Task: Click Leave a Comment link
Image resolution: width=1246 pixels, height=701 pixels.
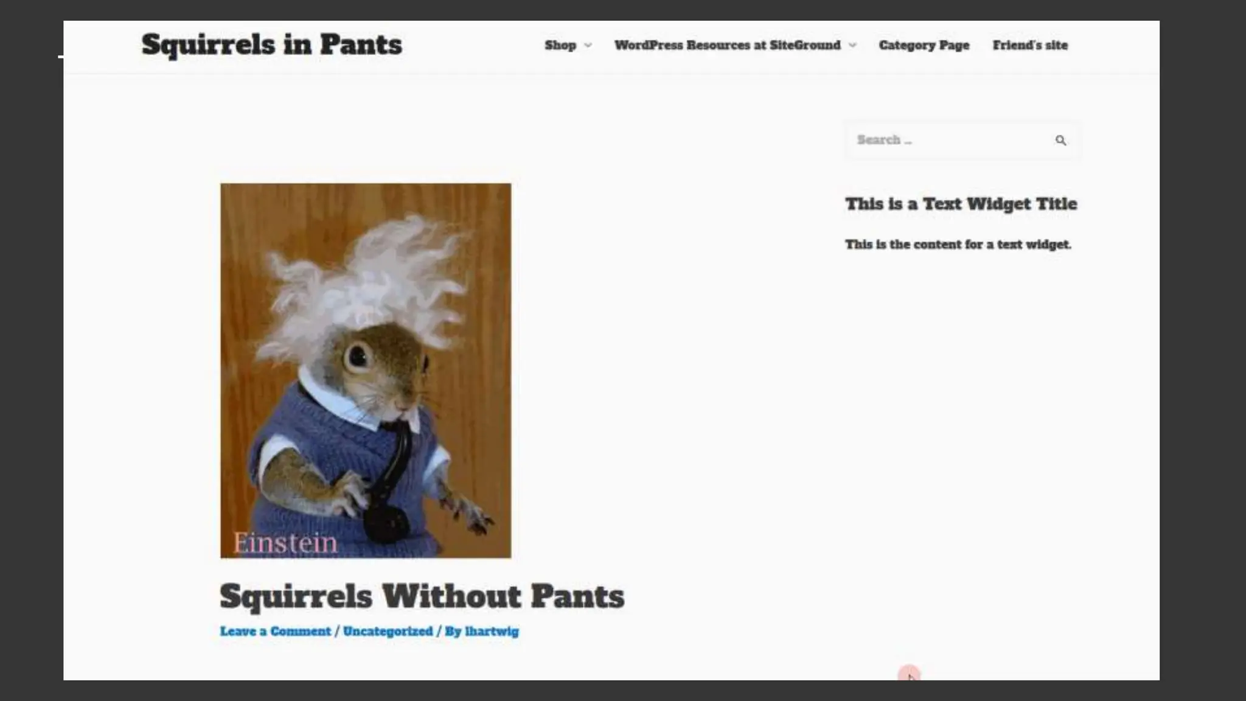Action: (x=275, y=632)
